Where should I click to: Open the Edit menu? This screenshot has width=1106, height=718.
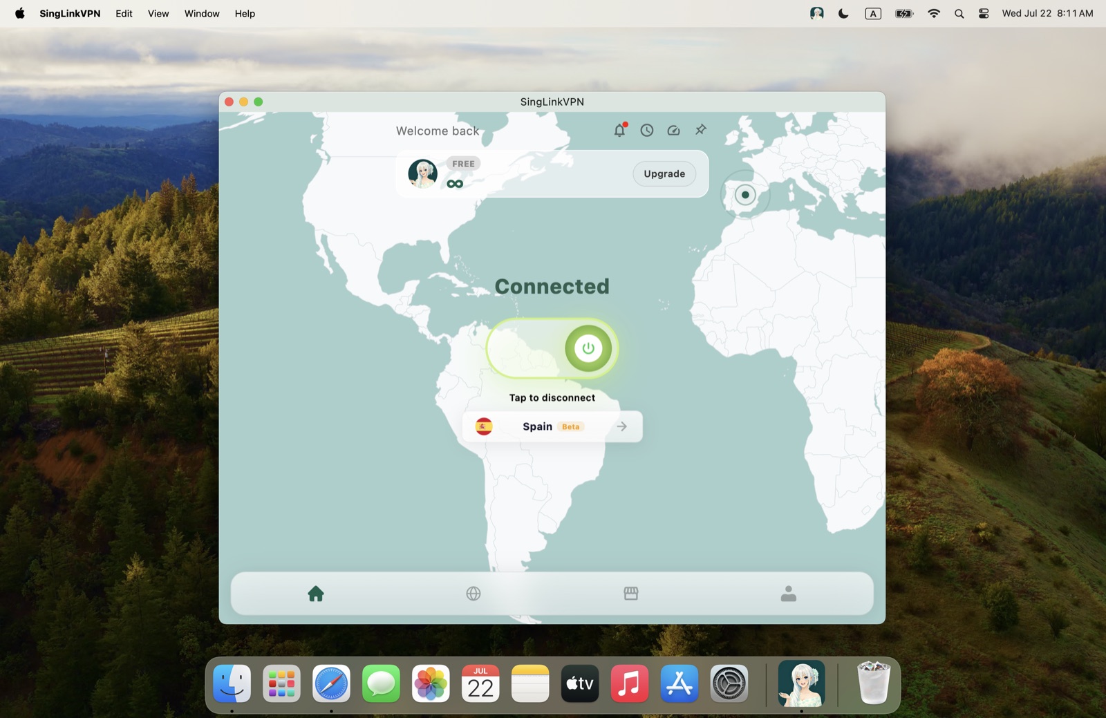point(124,13)
